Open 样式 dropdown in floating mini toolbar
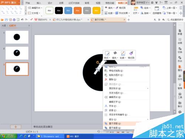 107,55
